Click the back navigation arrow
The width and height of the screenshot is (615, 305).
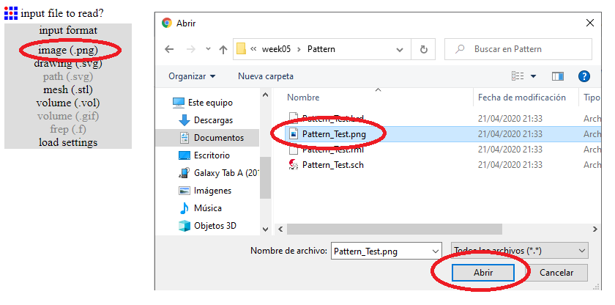(170, 50)
